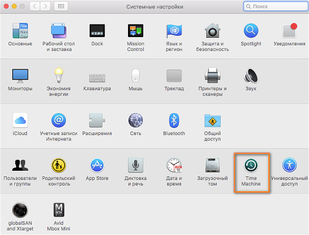
Task: Click the Mission Control icon
Action: [x=136, y=31]
